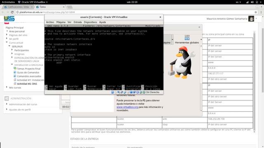Click the Comandos avanzados resource icon
The image size is (264, 148).
pyautogui.click(x=15, y=76)
